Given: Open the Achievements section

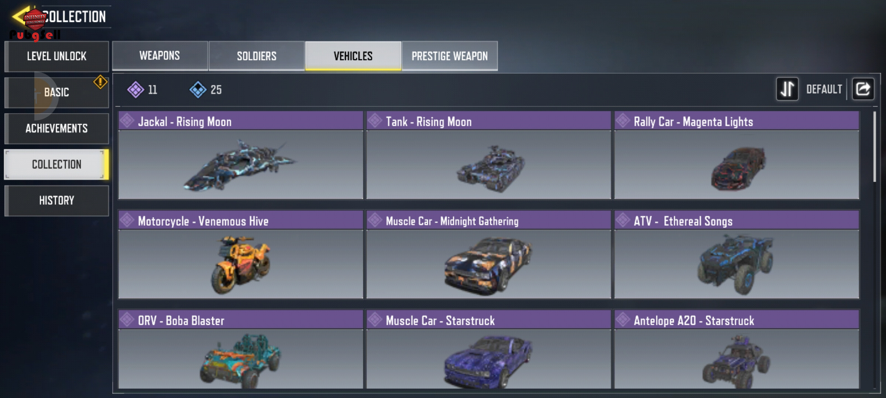Looking at the screenshot, I should point(56,128).
